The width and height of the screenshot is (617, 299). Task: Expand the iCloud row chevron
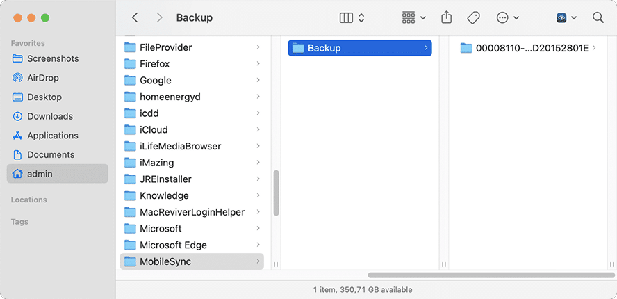point(258,129)
